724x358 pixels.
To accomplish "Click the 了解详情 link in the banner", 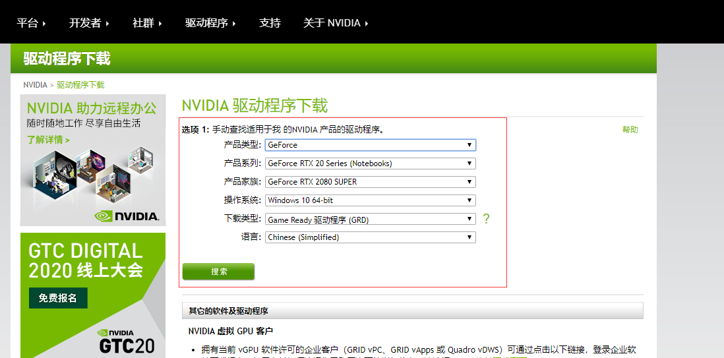I will (x=48, y=140).
